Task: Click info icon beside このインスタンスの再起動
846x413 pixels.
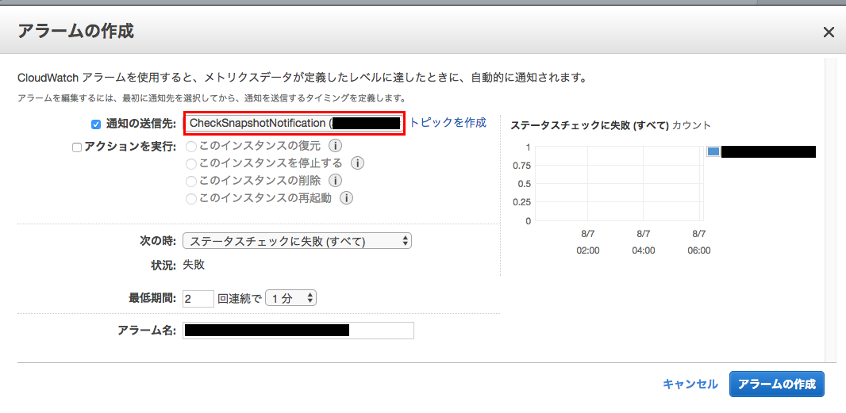Action: click(346, 198)
